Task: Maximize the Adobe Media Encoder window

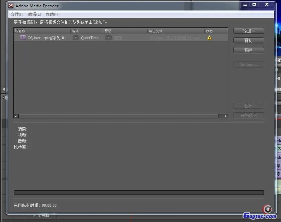Action: [x=254, y=4]
